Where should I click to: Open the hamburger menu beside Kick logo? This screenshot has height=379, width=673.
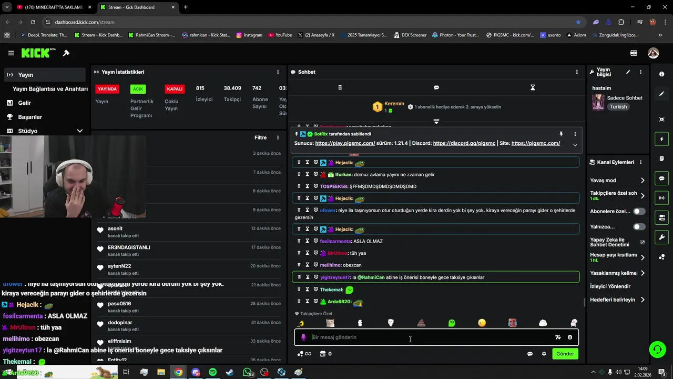(11, 53)
